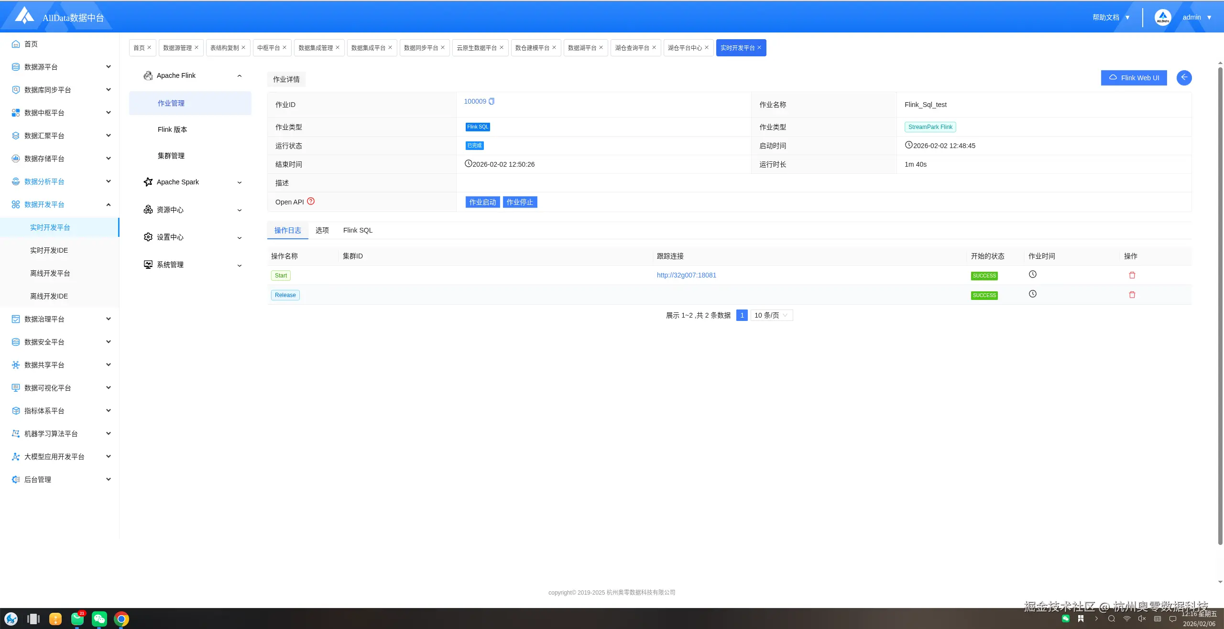Screen dimensions: 1224x629
Task: Switch to the 选项 tab
Action: 322,230
